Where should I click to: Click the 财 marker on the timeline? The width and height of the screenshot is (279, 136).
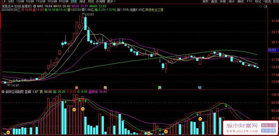pos(200,88)
